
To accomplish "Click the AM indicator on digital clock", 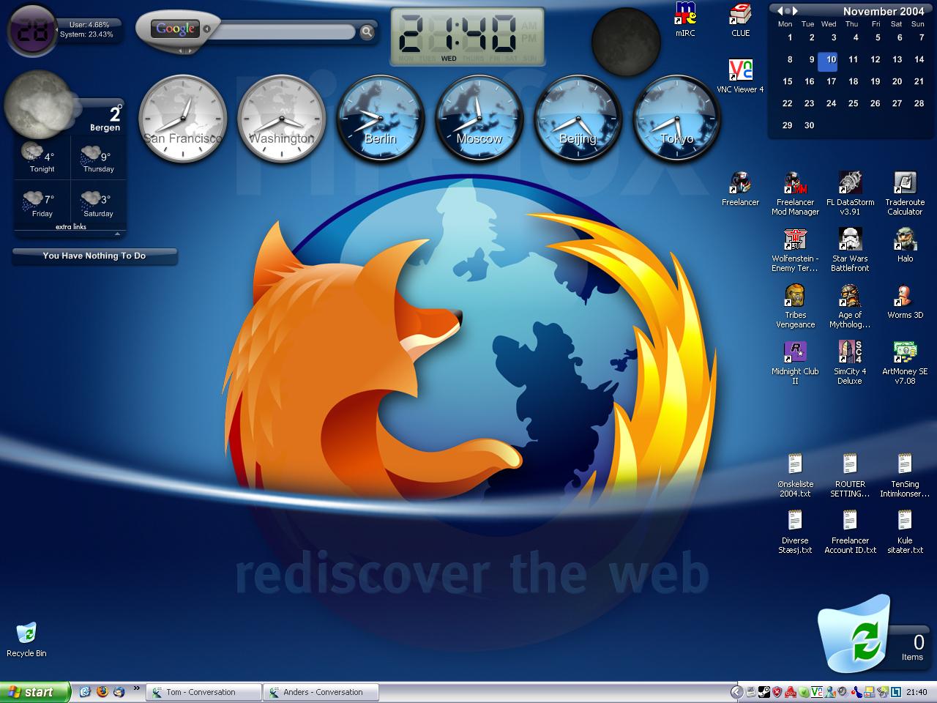I will 529,26.
